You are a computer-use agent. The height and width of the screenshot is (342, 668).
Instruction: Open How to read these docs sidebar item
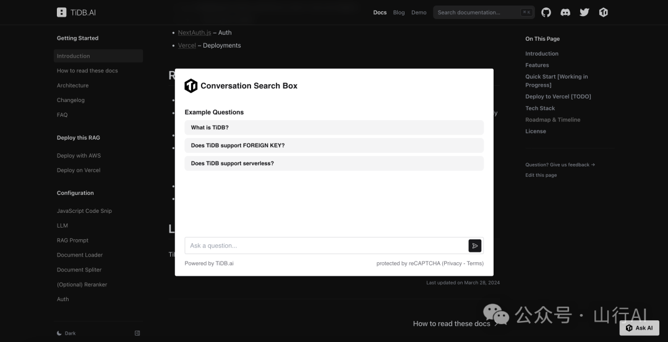[87, 71]
